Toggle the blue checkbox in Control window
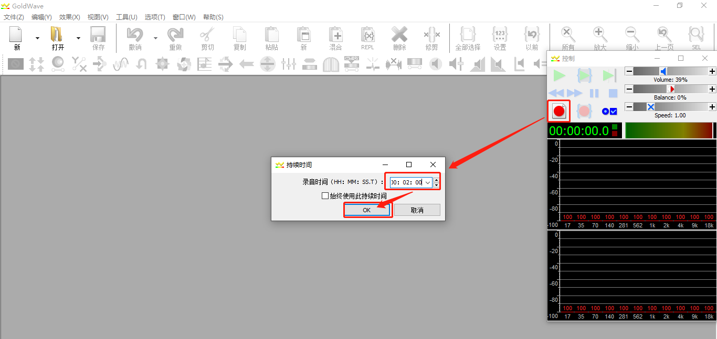The width and height of the screenshot is (717, 339). coord(613,111)
